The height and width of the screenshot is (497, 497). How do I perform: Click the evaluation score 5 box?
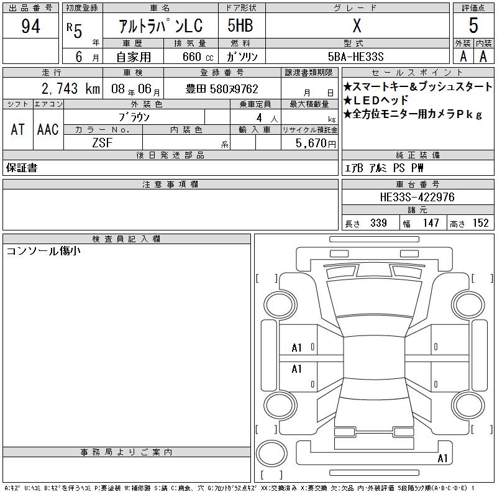(x=473, y=26)
